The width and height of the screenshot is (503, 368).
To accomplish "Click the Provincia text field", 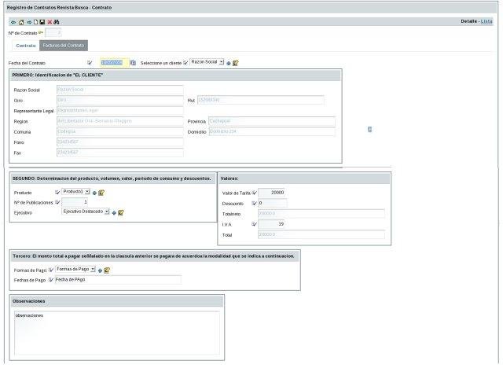I will pos(272,121).
